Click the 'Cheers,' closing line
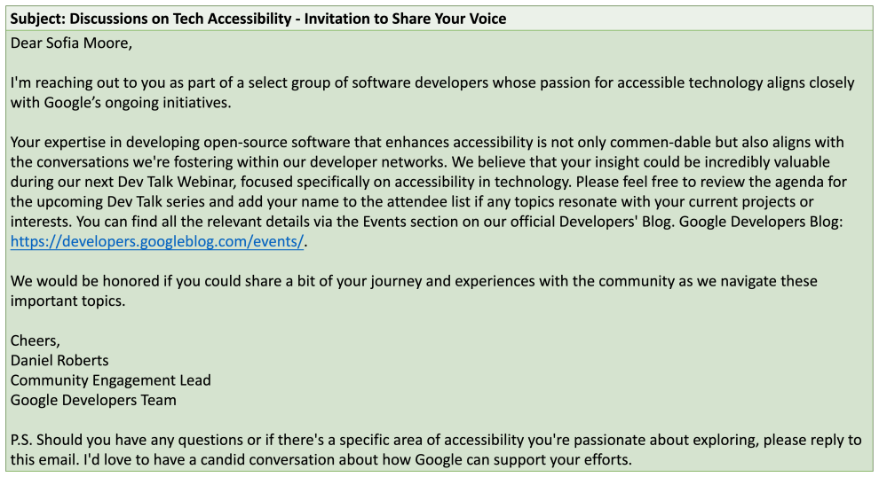 (x=35, y=341)
